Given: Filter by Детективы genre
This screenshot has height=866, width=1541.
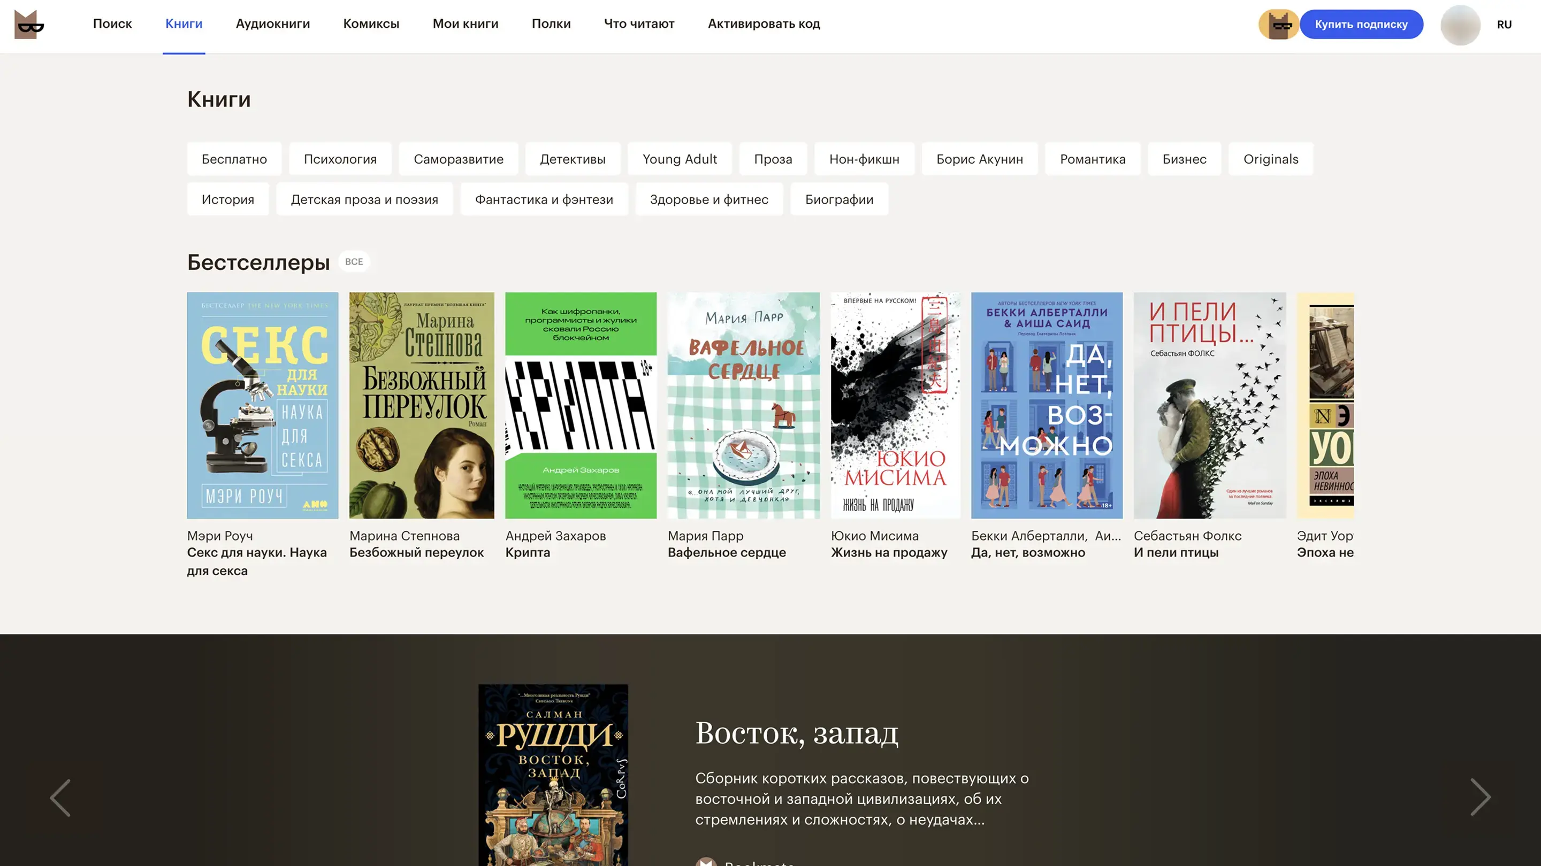Looking at the screenshot, I should (572, 159).
